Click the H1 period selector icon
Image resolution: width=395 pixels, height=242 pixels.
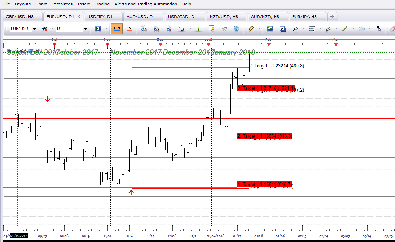(x=98, y=29)
